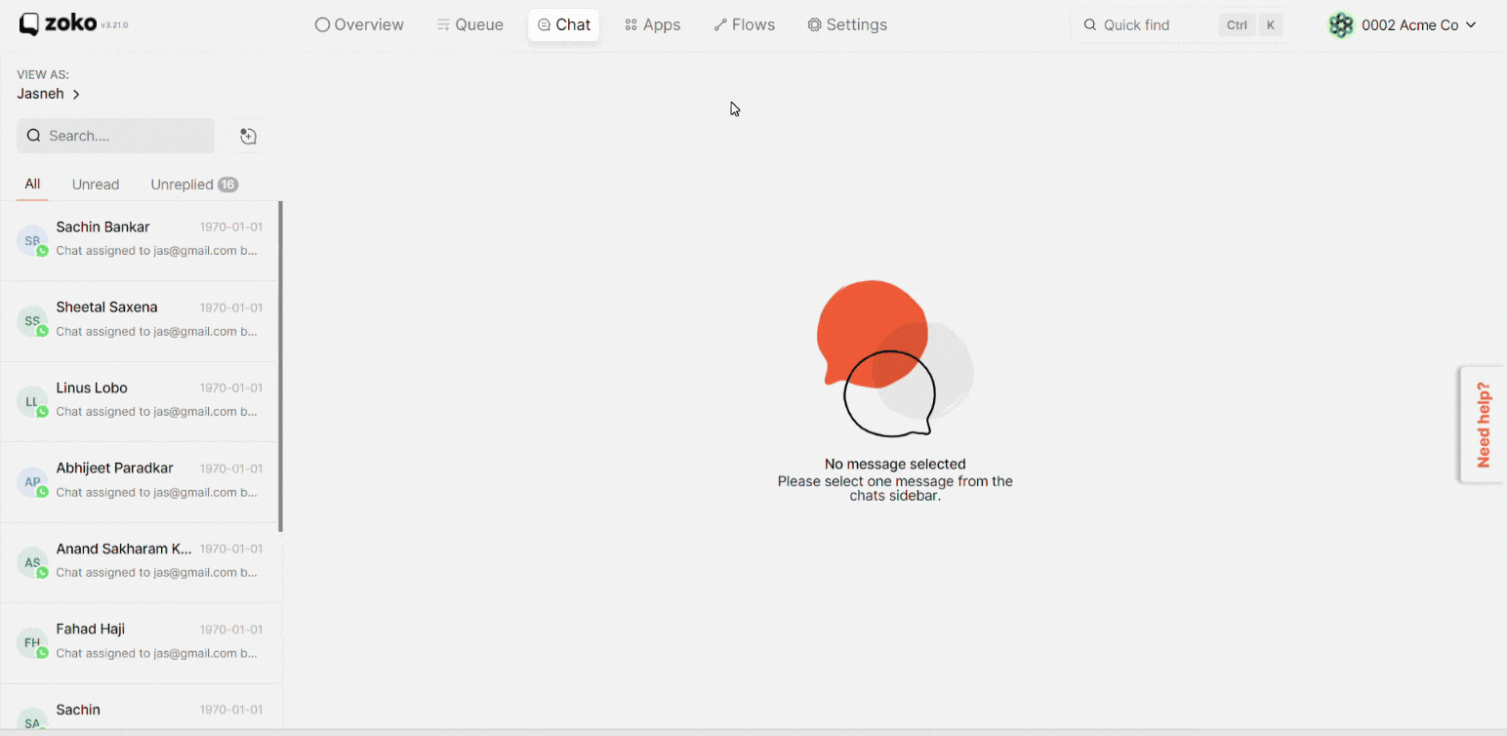Expand the View As Jasneh chevron

click(x=76, y=95)
